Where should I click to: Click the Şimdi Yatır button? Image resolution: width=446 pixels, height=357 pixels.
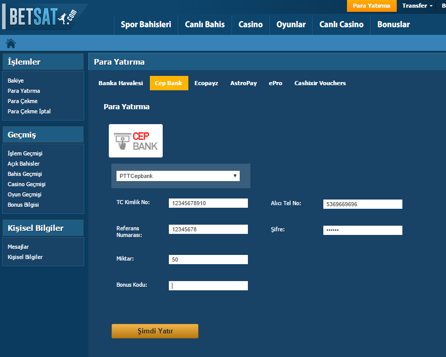[x=154, y=331]
